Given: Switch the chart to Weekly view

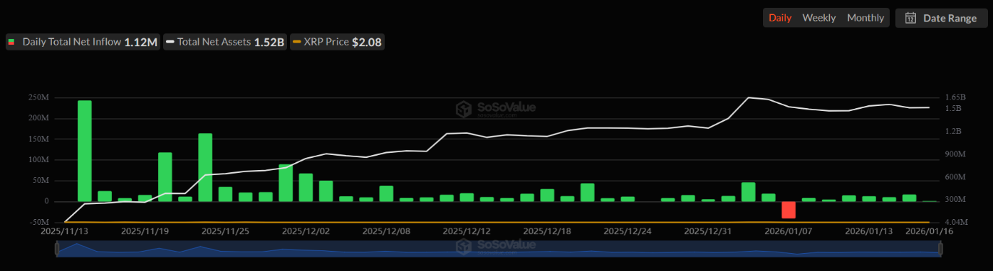Looking at the screenshot, I should point(819,18).
